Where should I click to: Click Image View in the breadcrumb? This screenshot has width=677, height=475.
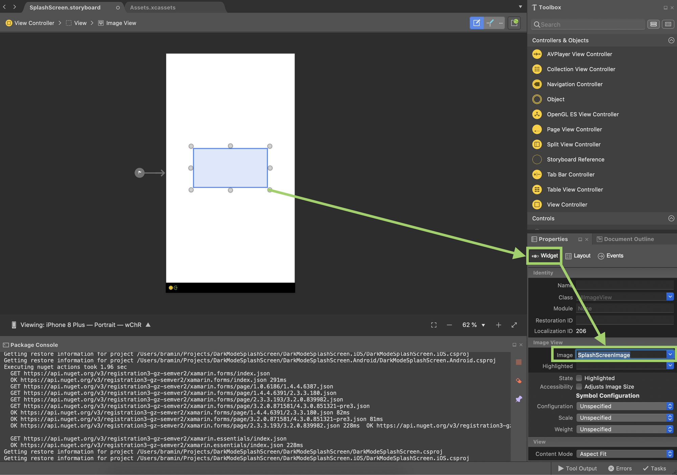tap(121, 23)
